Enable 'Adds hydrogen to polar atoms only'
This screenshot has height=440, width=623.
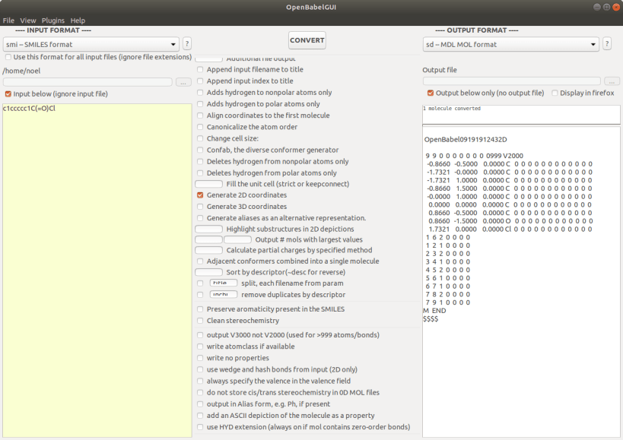point(200,104)
